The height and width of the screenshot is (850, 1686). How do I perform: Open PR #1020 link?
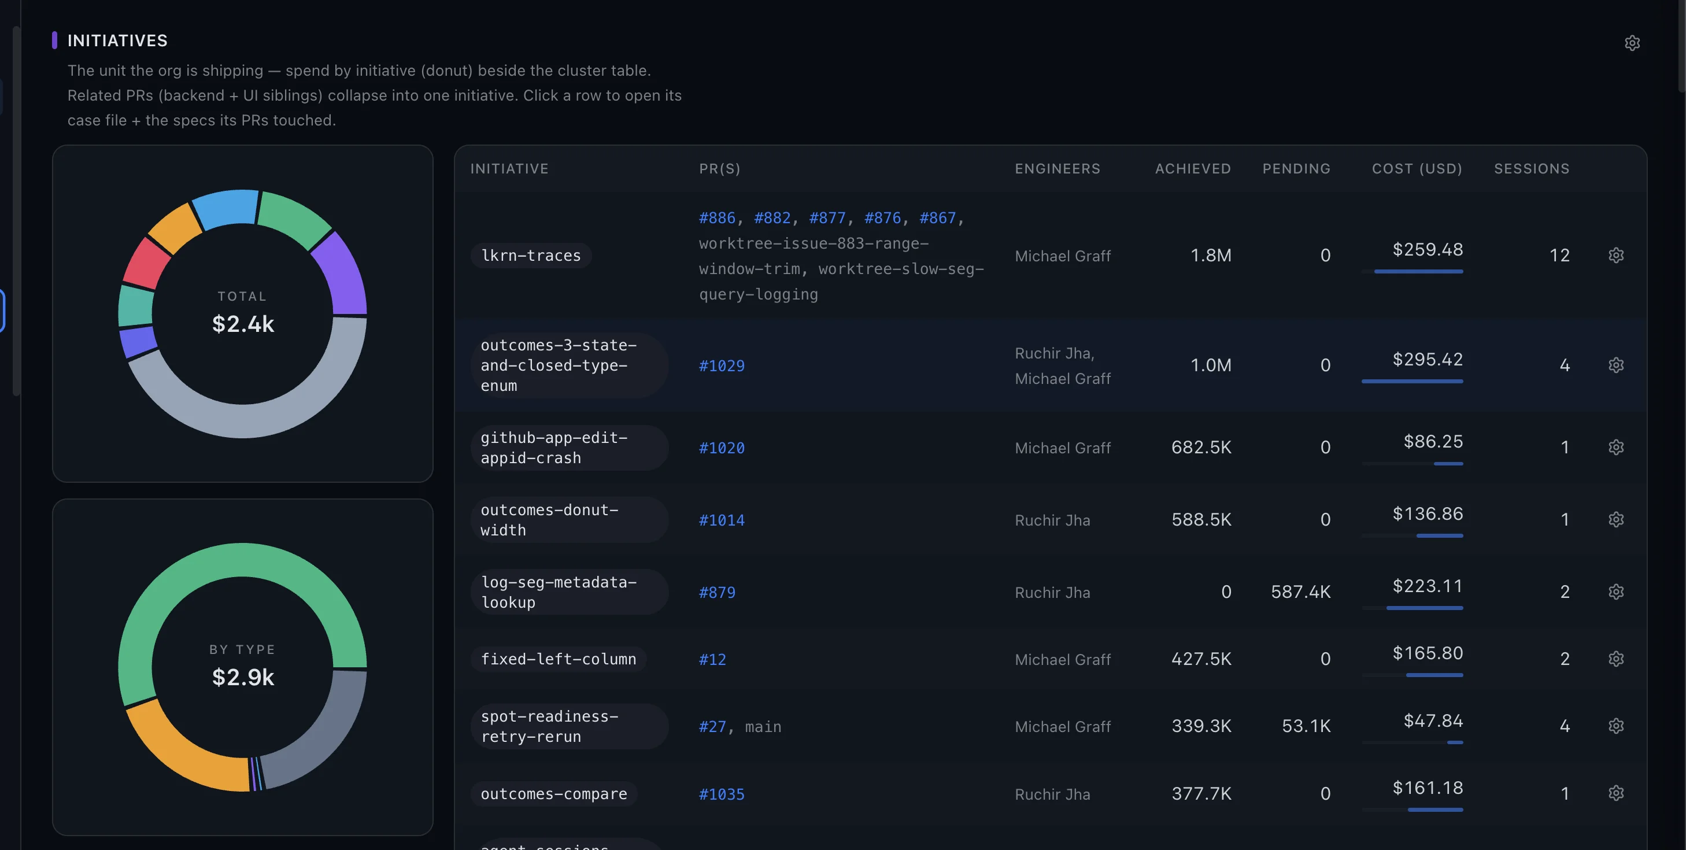point(721,448)
